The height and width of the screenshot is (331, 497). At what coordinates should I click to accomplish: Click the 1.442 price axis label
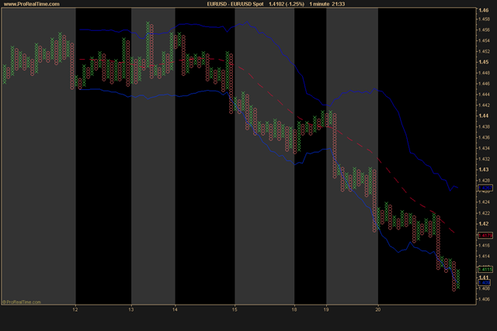click(485, 105)
